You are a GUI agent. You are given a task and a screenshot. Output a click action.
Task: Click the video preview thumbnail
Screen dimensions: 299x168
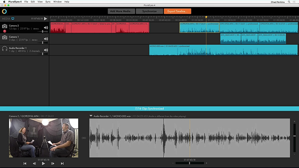[x=43, y=138]
